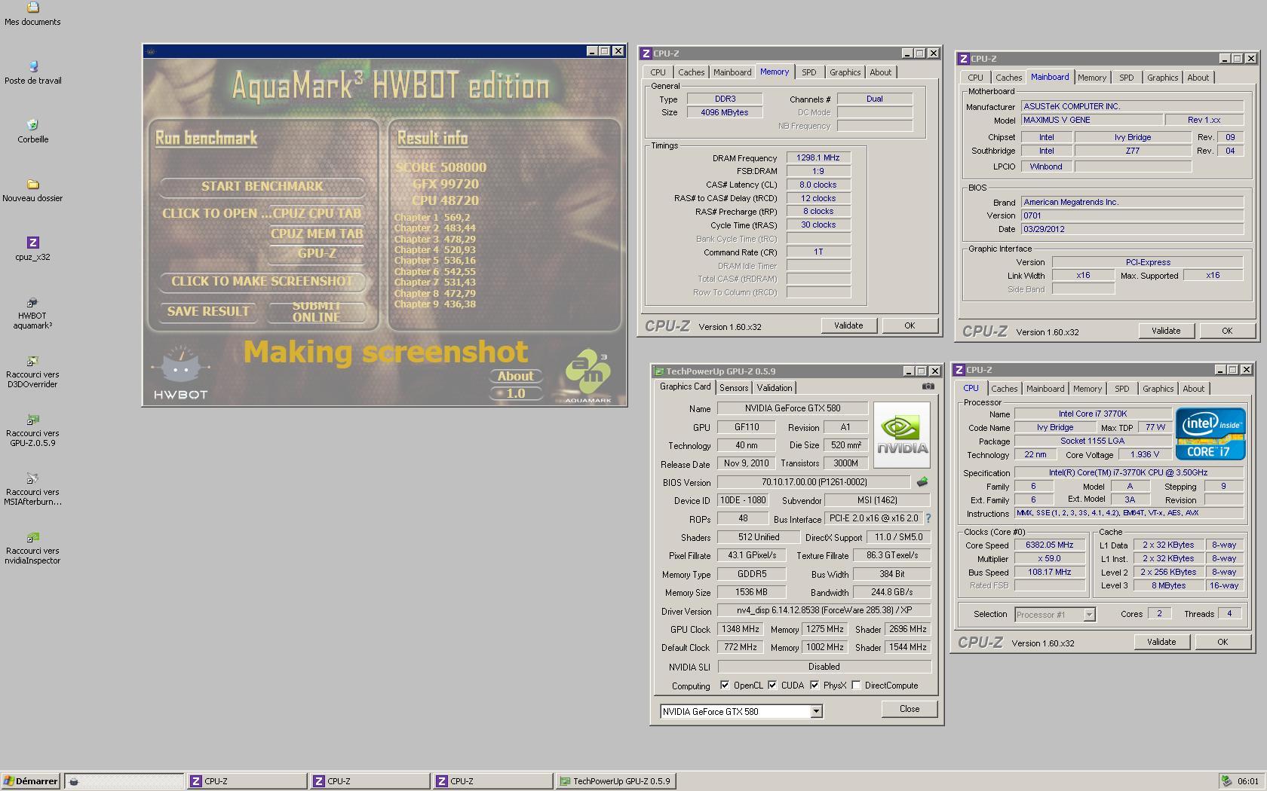Click the Core Speed value field
The image size is (1267, 791).
point(1049,545)
